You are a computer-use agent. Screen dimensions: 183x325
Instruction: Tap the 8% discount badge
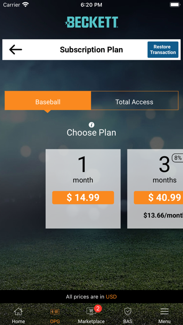177,158
